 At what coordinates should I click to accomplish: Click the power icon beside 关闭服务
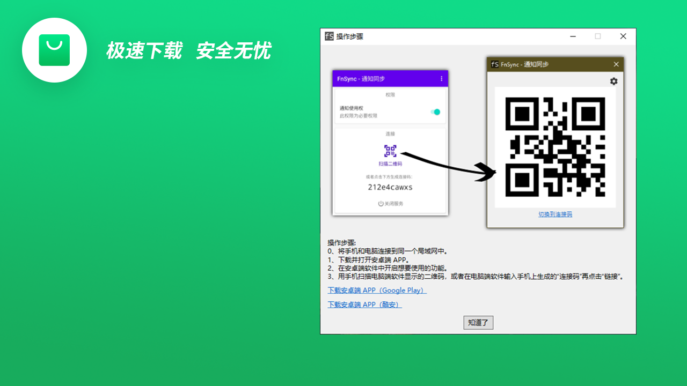click(x=381, y=204)
